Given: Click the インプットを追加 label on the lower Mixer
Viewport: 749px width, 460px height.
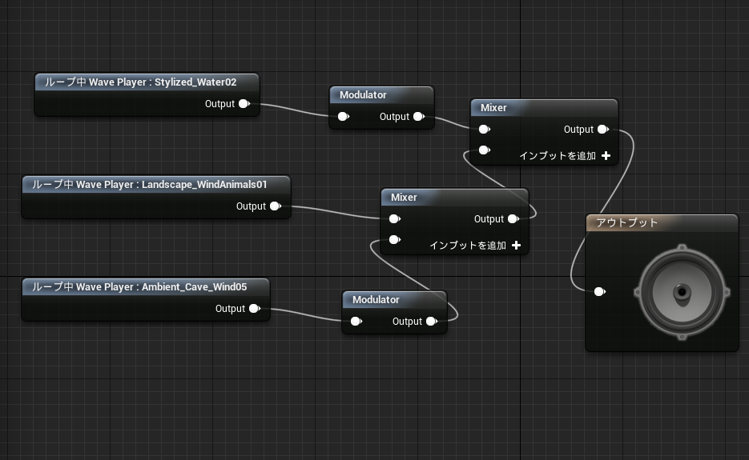Looking at the screenshot, I should point(468,246).
